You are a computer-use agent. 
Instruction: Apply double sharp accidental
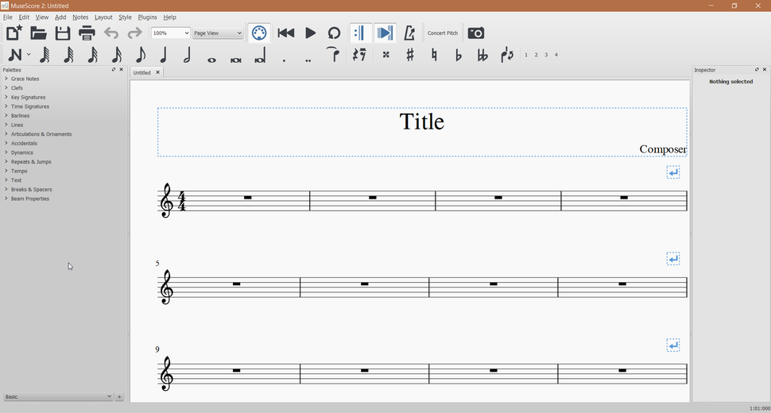click(386, 55)
